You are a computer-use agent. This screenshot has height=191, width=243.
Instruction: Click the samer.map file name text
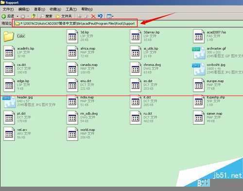point(214,114)
